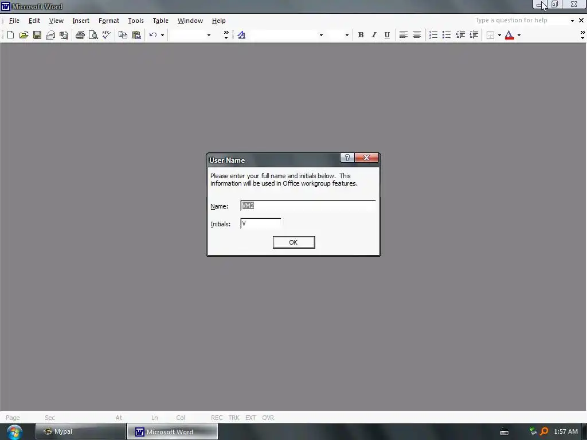Create a new blank document
Image resolution: width=587 pixels, height=440 pixels.
[x=10, y=35]
